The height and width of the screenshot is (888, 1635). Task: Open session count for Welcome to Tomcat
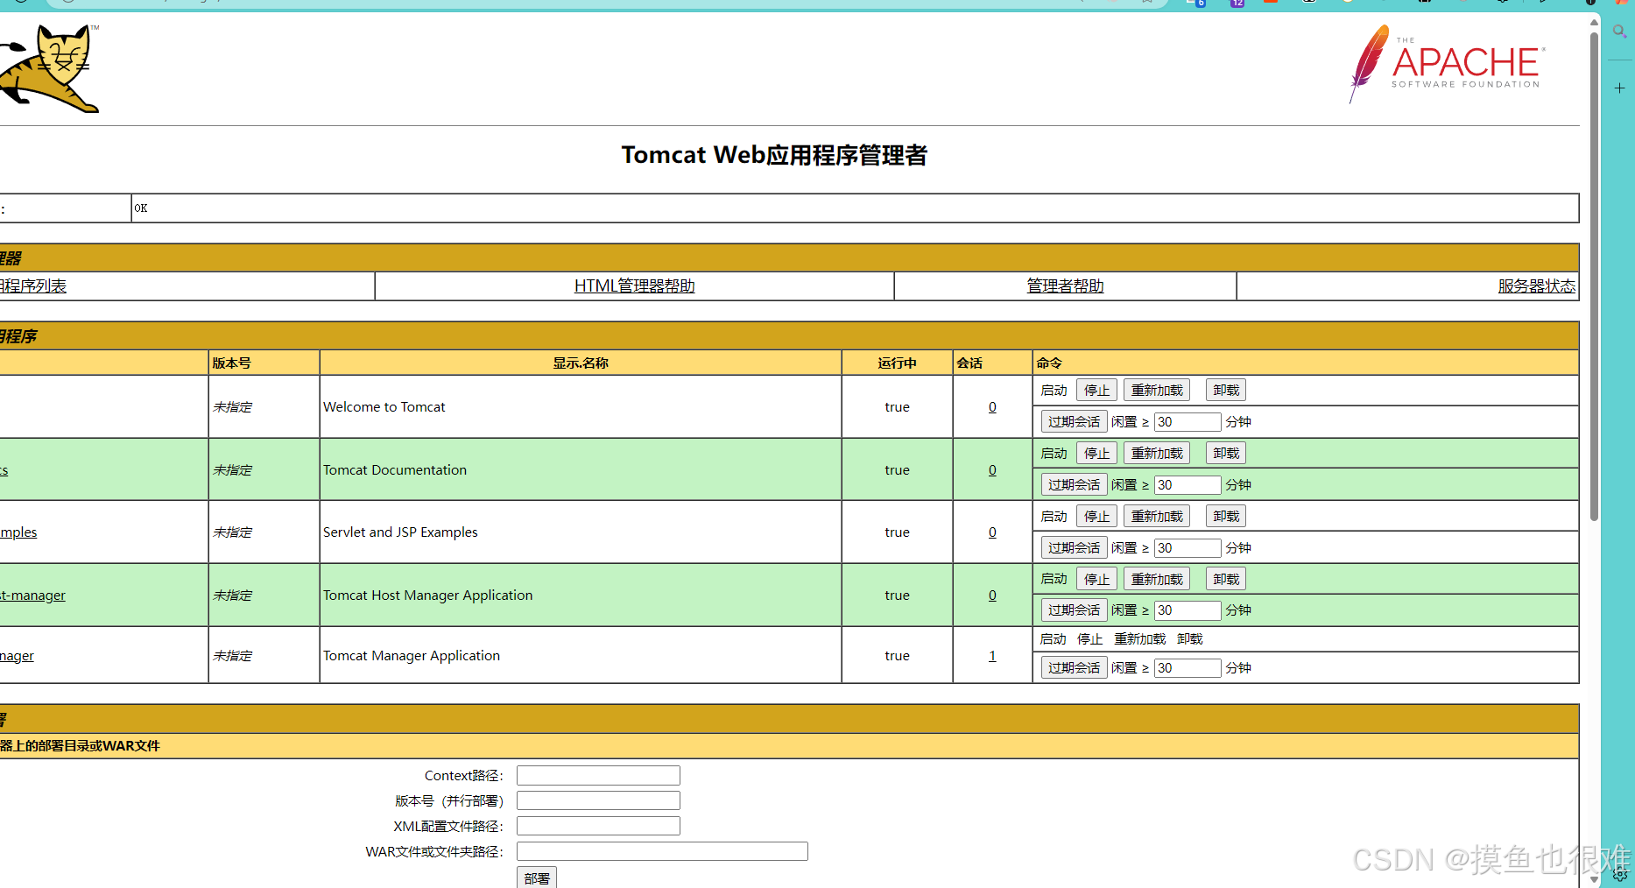[x=992, y=407]
